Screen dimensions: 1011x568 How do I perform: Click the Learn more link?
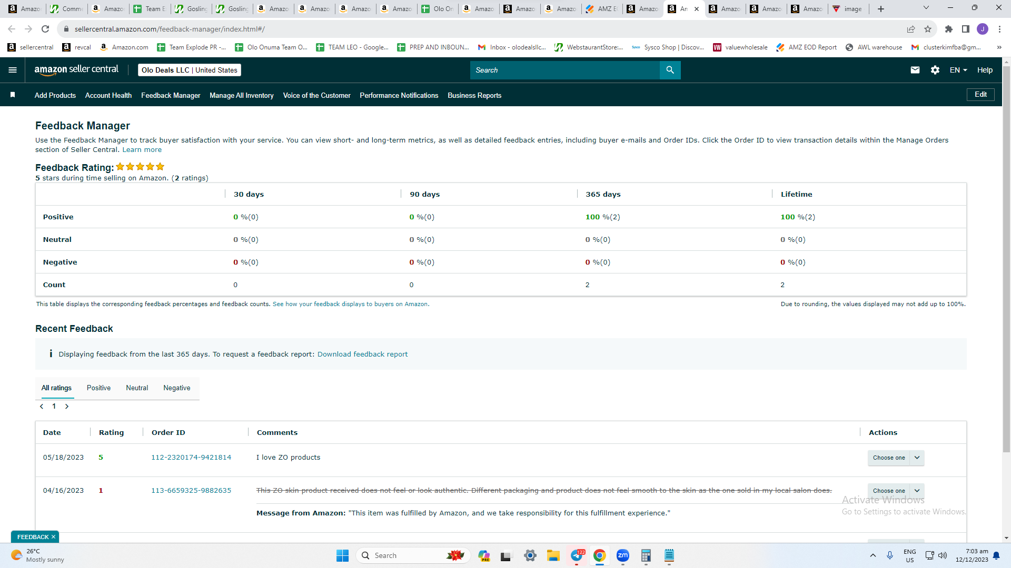pos(142,150)
